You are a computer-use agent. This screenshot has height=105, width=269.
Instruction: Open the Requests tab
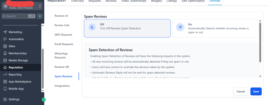95,1
